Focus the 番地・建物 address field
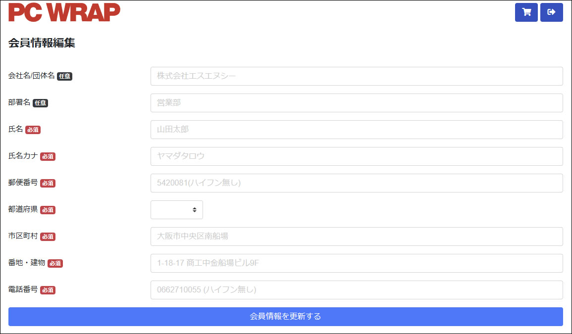Image resolution: width=572 pixels, height=334 pixels. (357, 263)
